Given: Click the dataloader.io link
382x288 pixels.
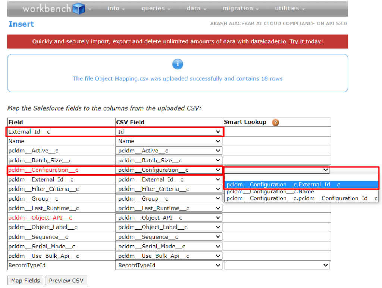Looking at the screenshot, I should (269, 41).
